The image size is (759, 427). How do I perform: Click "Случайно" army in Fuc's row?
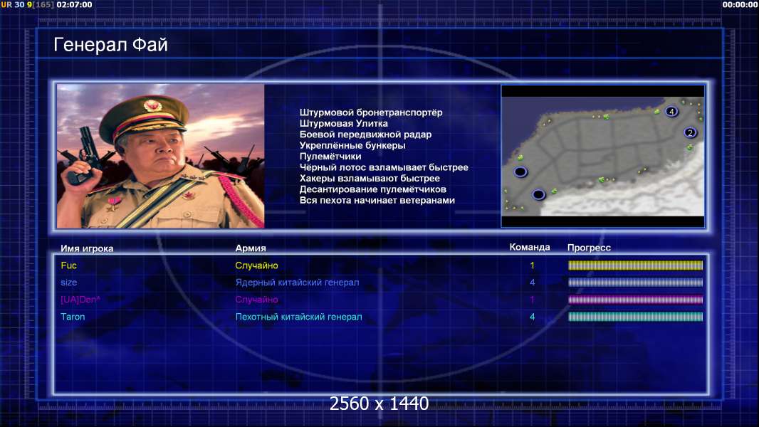[256, 265]
